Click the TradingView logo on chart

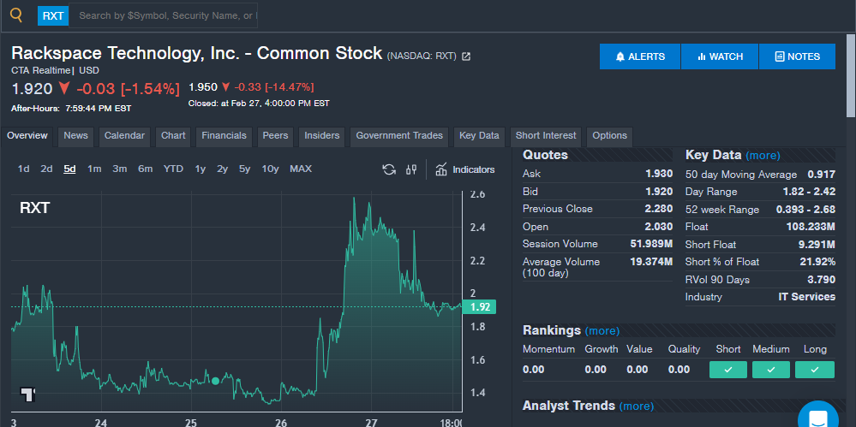27,394
